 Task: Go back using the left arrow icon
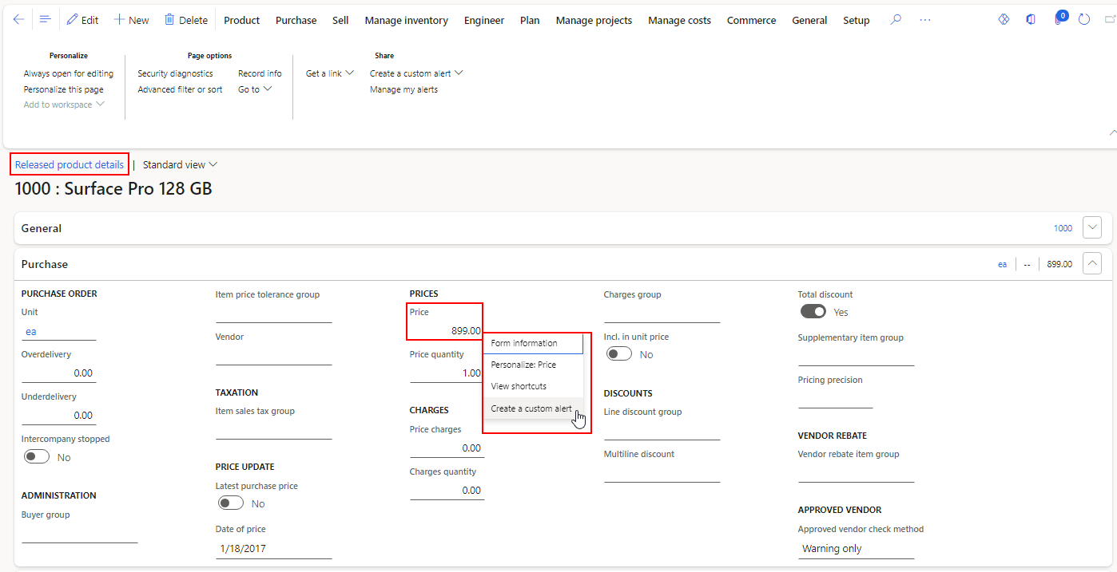18,20
